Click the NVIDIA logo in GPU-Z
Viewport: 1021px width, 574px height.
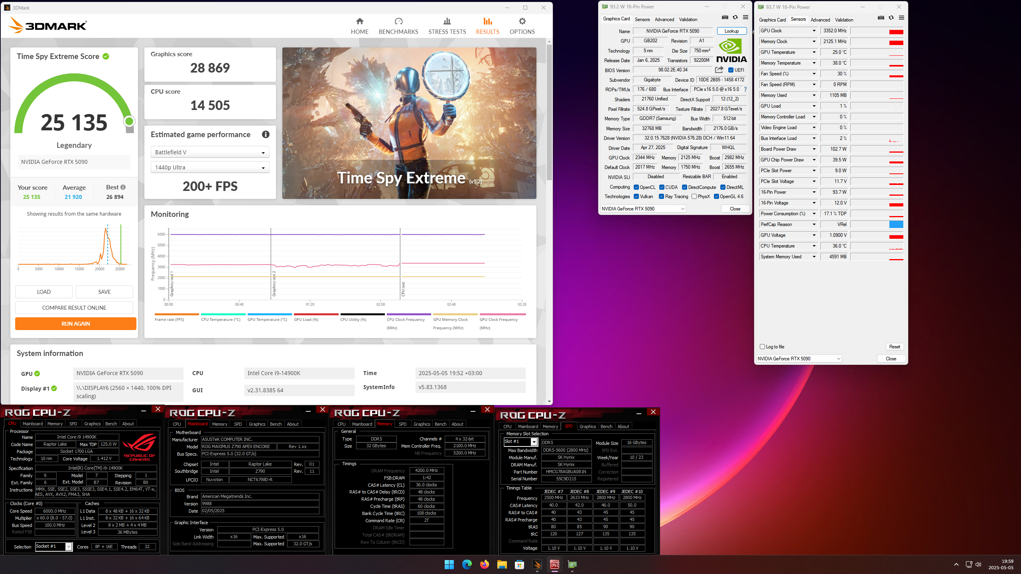tap(731, 51)
